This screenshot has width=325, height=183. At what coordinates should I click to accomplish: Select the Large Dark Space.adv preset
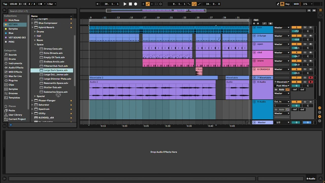[x=52, y=70]
